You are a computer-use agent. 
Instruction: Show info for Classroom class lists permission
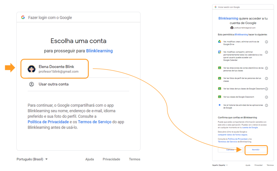[266, 89]
